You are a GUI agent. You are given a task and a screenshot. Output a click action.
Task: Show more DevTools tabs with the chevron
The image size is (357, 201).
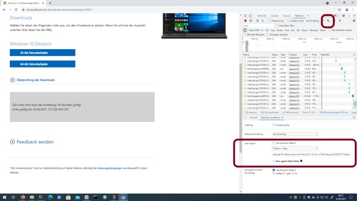tap(308, 16)
